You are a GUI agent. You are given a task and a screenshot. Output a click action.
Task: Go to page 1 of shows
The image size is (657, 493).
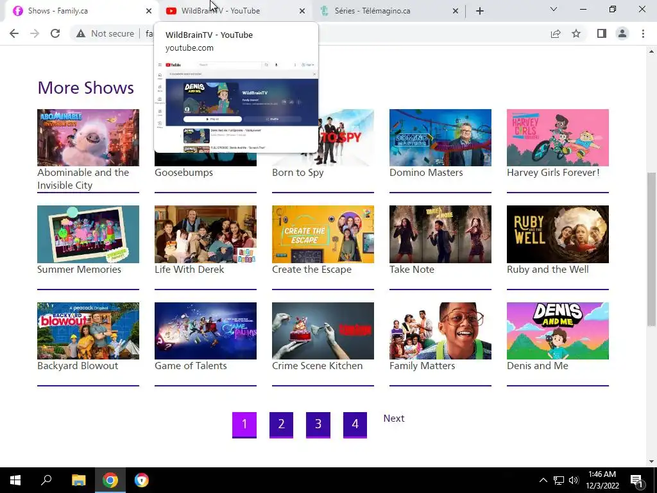[x=244, y=425]
